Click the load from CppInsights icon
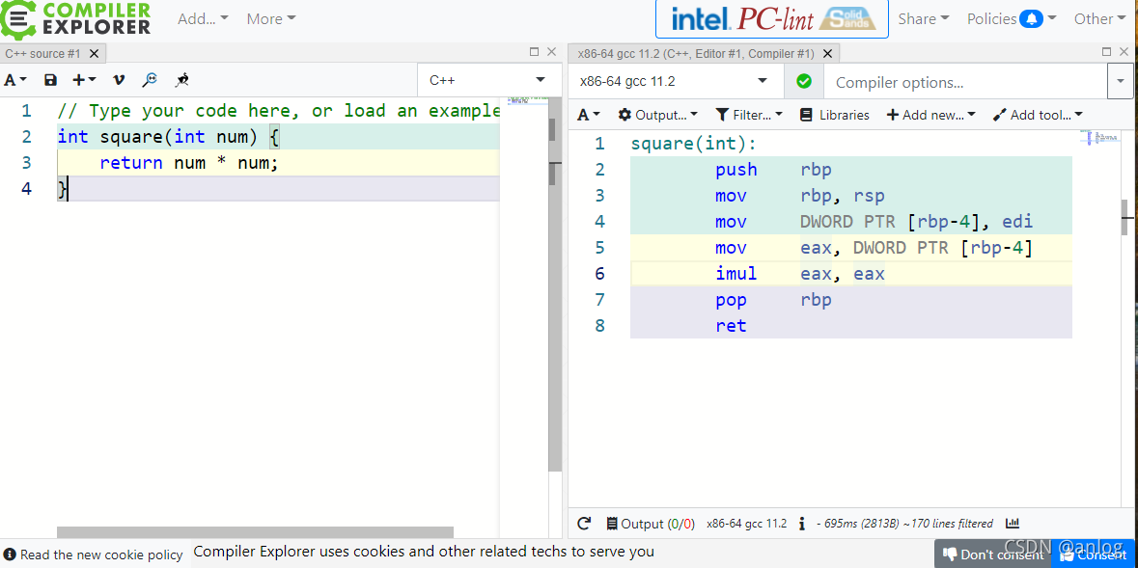Screen dimensions: 1138x568 coord(151,80)
